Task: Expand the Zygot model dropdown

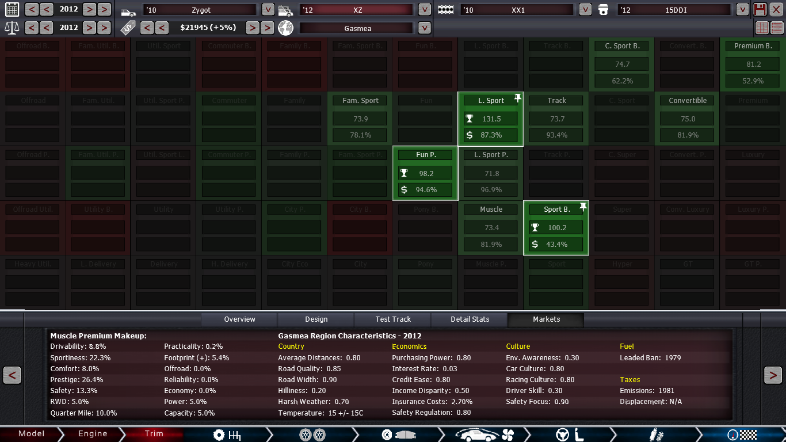Action: pyautogui.click(x=268, y=9)
